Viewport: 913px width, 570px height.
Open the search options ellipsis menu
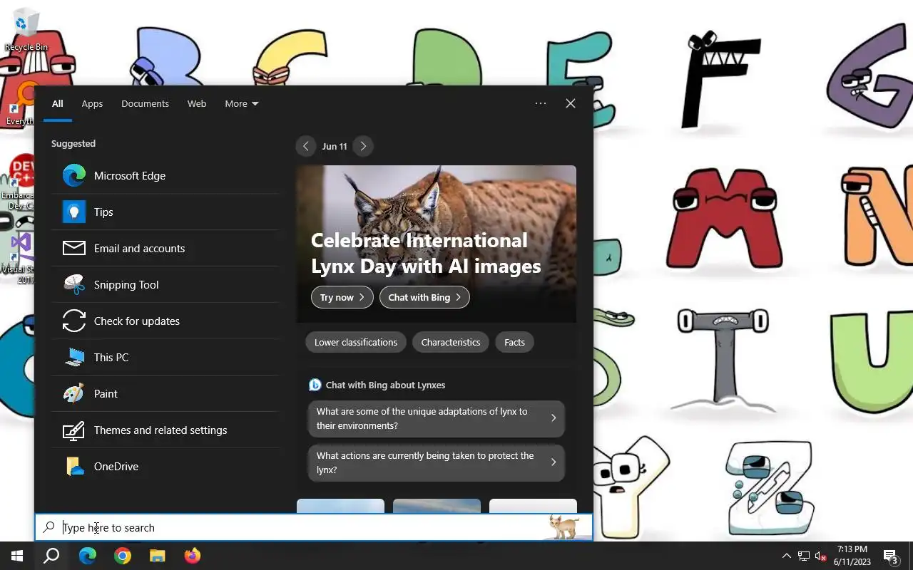pos(541,103)
